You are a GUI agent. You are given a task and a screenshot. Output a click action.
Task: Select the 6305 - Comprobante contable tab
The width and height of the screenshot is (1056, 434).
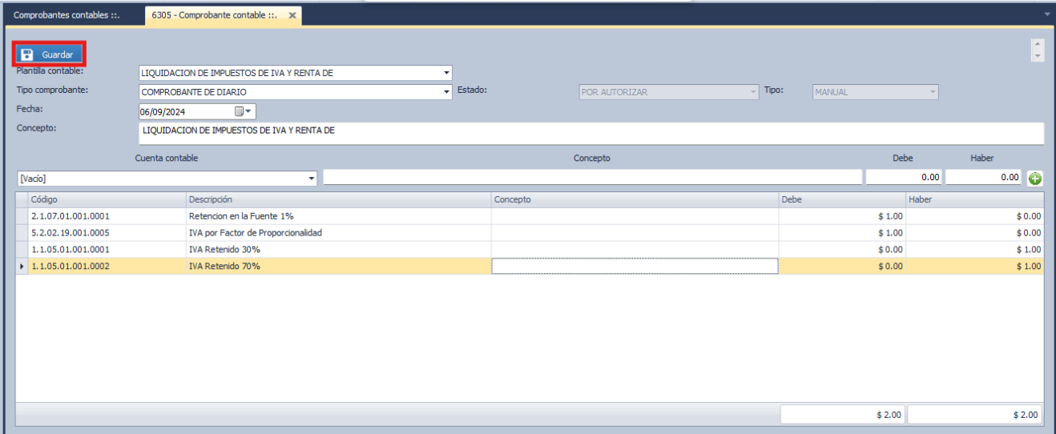pyautogui.click(x=214, y=15)
